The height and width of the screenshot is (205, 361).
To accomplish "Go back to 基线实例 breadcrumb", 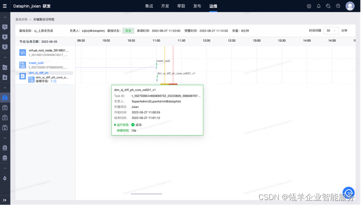I will pos(21,20).
